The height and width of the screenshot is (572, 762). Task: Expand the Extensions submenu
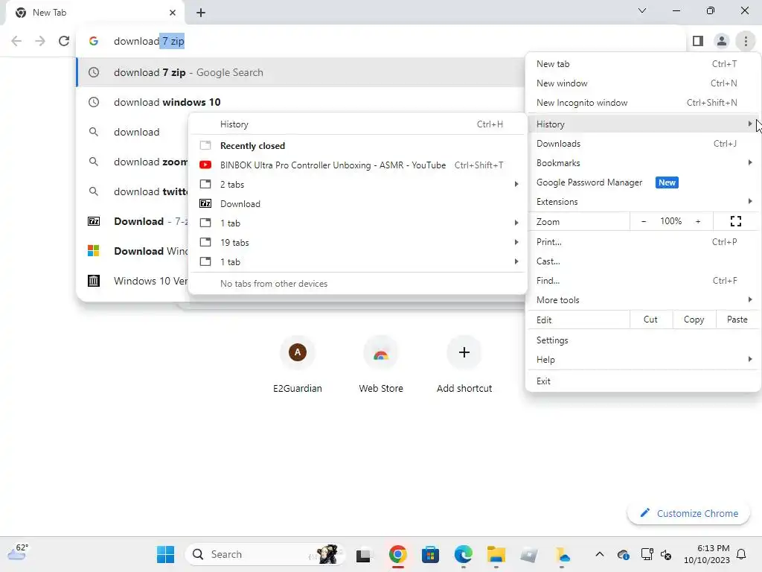643,201
